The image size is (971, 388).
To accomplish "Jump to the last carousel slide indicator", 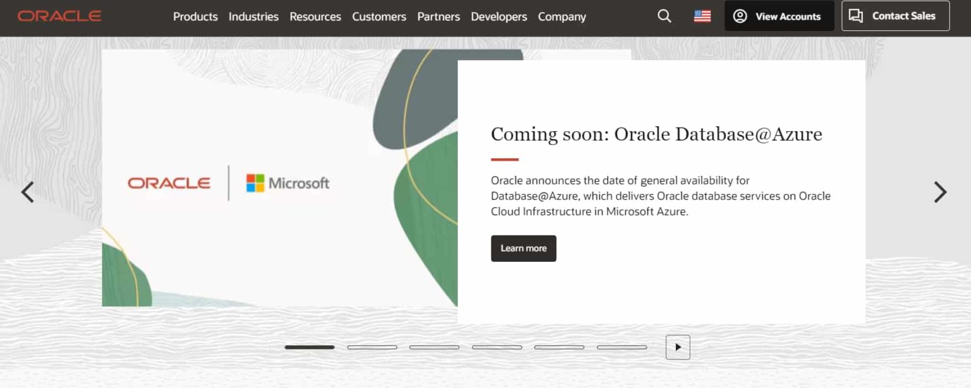I will [x=621, y=347].
